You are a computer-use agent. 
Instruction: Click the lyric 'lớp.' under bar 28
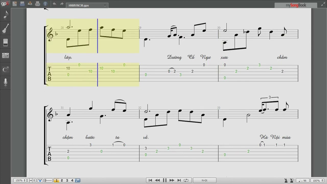(68, 57)
